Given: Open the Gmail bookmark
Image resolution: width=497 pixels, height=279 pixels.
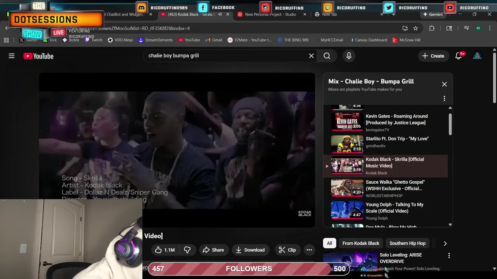Looking at the screenshot, I should 214,40.
